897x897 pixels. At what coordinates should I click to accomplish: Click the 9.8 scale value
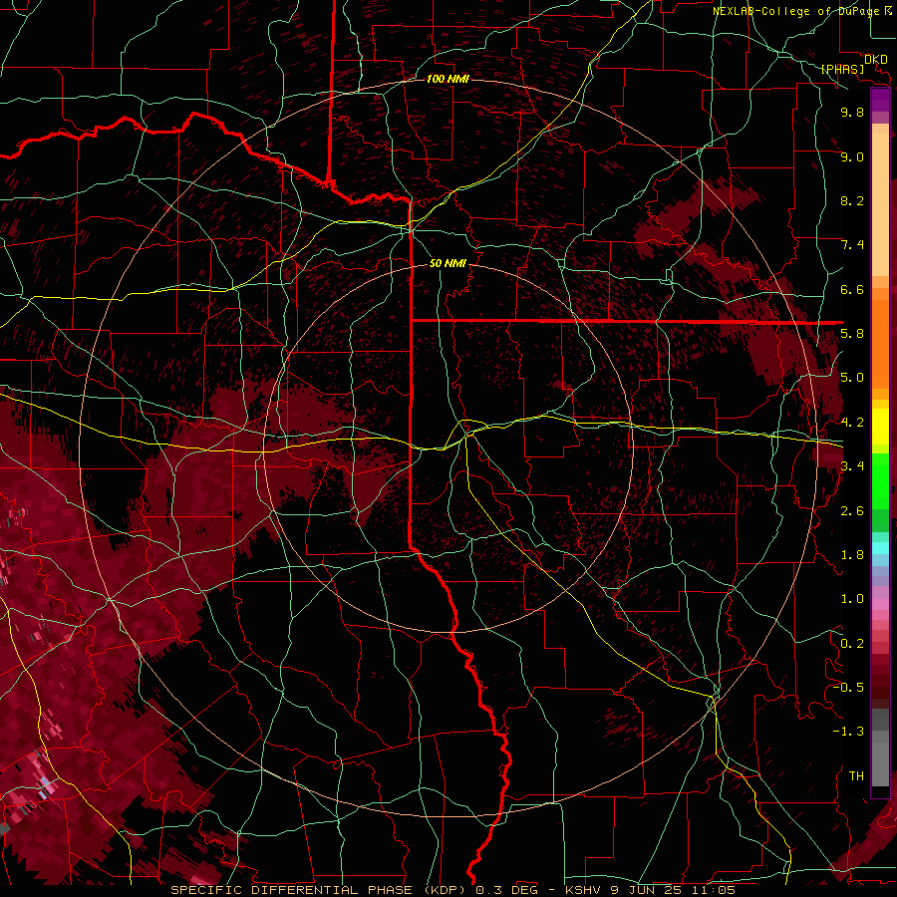pos(852,112)
